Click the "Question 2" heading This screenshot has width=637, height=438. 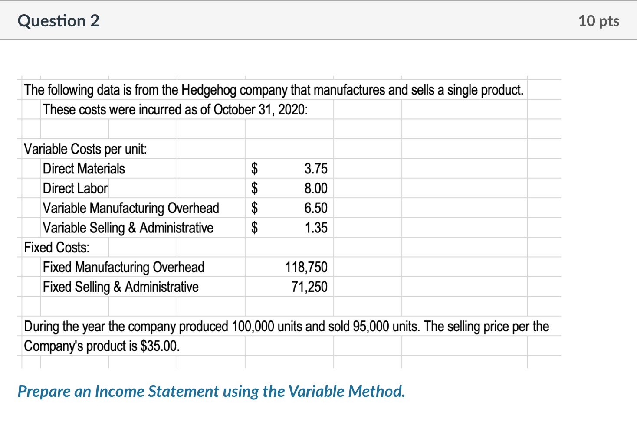[59, 21]
